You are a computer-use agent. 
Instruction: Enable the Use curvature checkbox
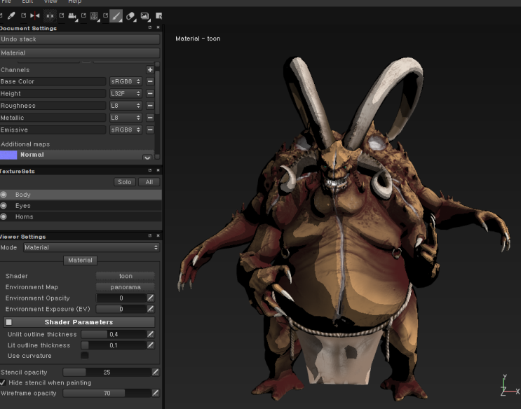pos(85,356)
